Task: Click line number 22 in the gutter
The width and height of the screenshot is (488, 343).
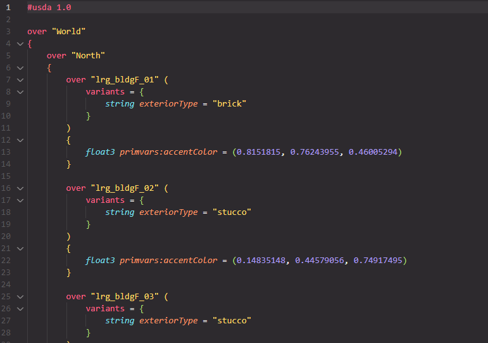Action: [6, 261]
